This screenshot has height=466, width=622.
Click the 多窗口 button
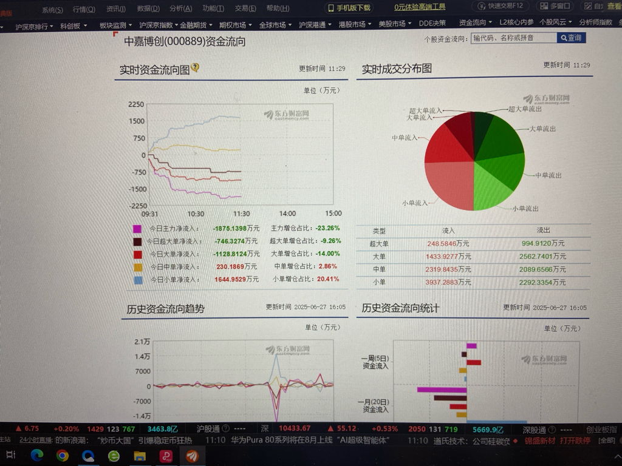tap(555, 6)
